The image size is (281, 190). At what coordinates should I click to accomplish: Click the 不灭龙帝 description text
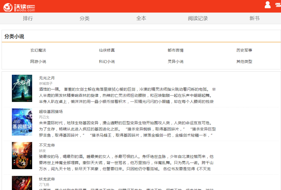pos(126,163)
